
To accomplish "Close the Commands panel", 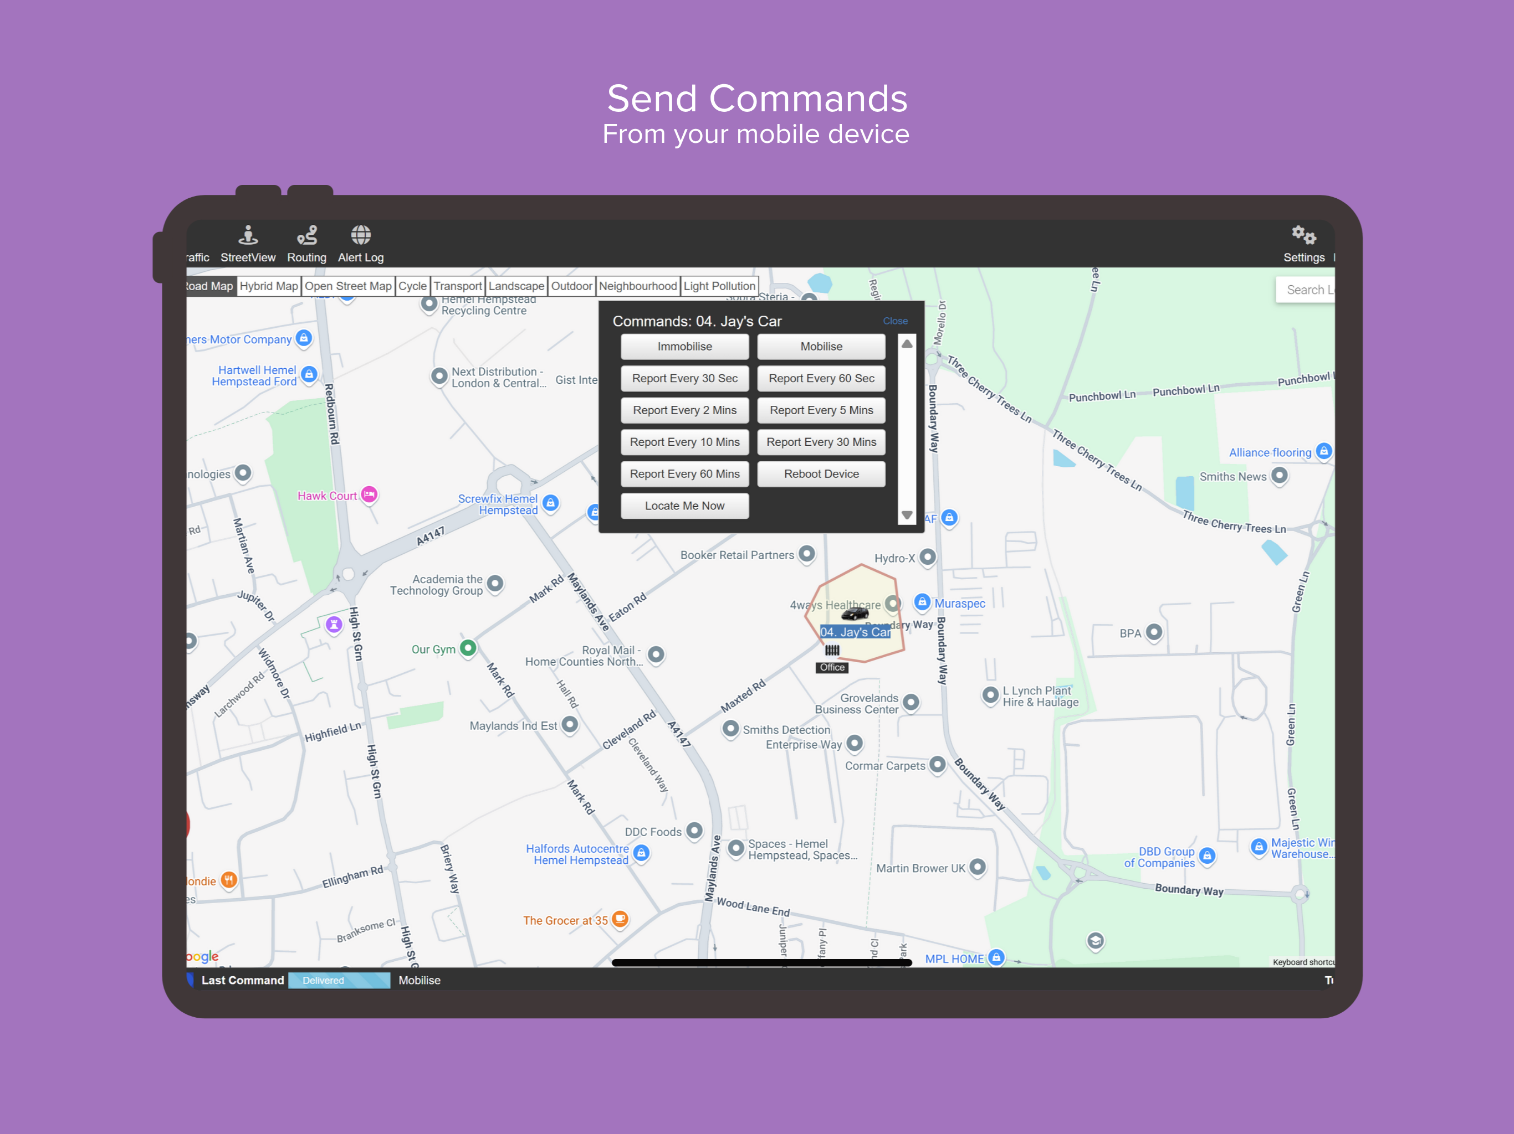I will [x=895, y=321].
